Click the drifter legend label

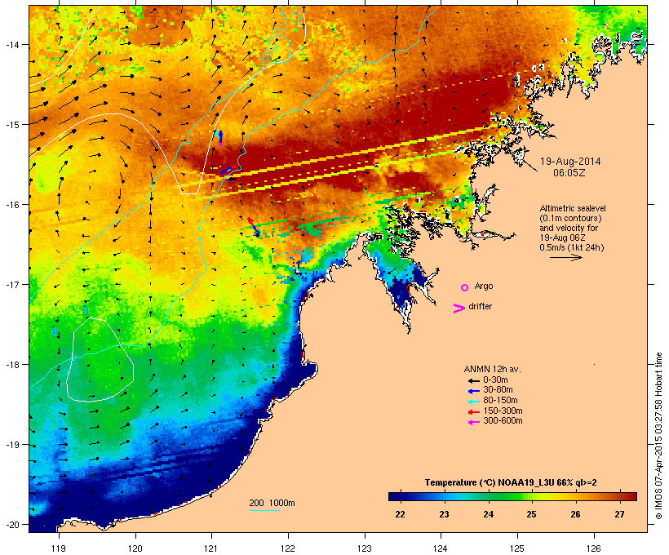click(x=480, y=306)
